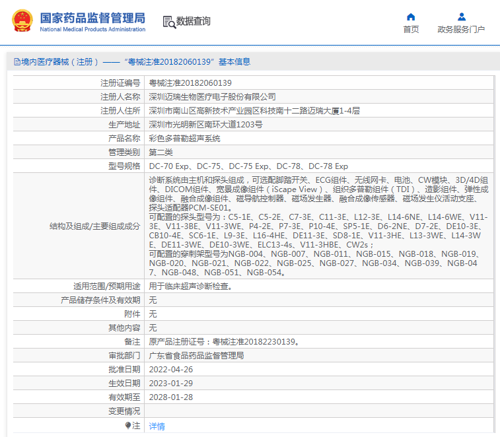Click the 适用范围/预期用途 label
500x437 pixels.
point(107,286)
